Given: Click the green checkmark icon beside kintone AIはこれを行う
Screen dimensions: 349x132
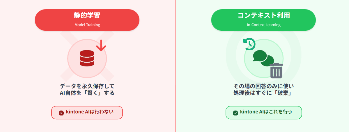Looking at the screenshot, I should 235,113.
